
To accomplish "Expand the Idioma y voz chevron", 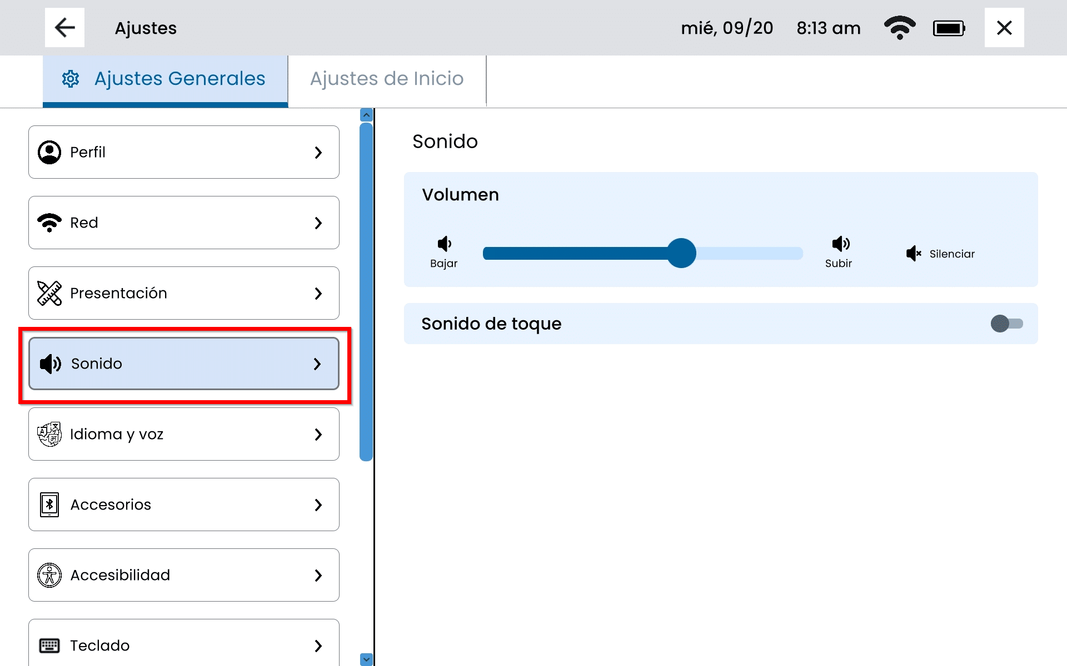I will (318, 434).
